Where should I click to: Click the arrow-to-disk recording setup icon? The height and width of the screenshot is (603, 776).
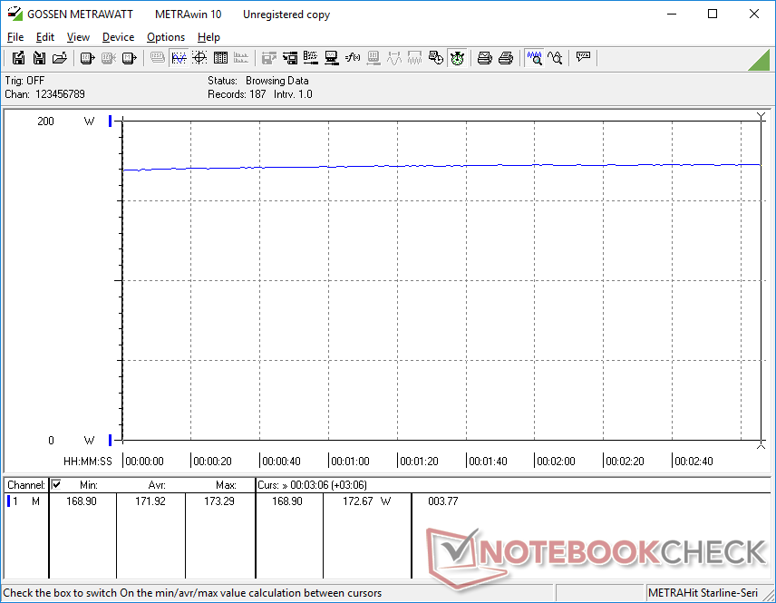290,58
